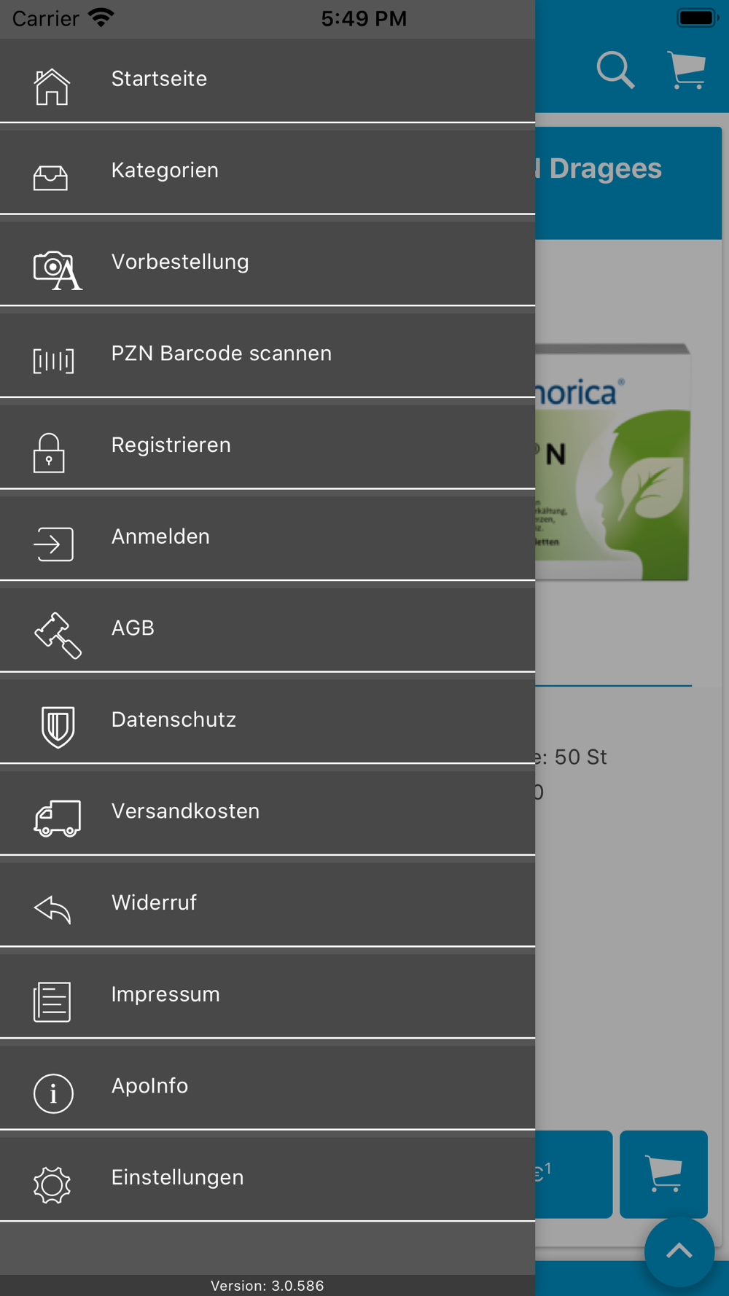
Task: Tap the gear icon for Einstellungen
Action: click(52, 1185)
